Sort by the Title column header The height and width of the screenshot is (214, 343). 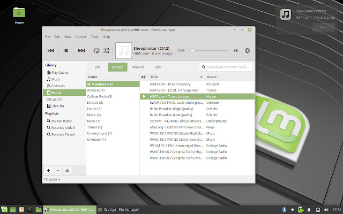pyautogui.click(x=176, y=77)
